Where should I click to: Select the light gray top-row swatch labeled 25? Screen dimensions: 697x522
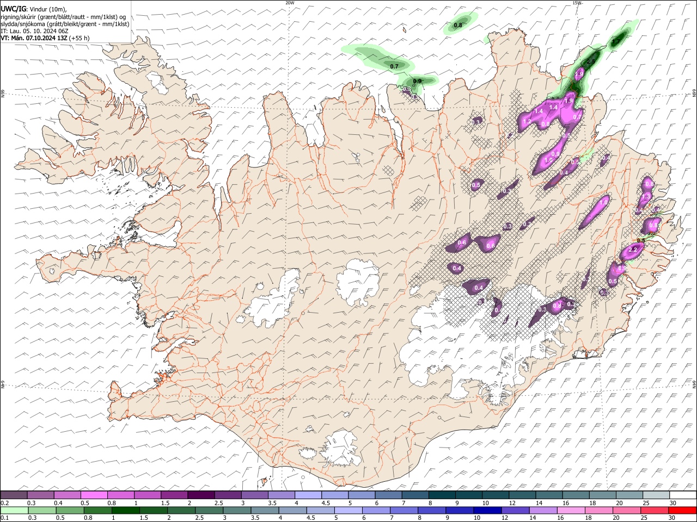656,495
